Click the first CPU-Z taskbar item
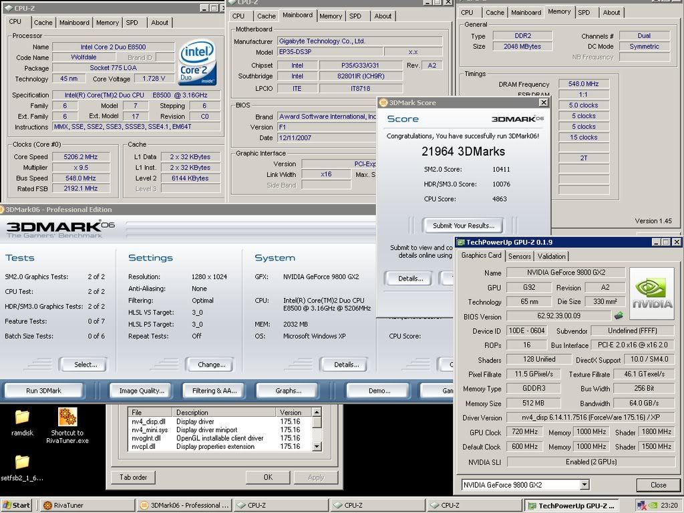Screen dimensions: 684x513 [x=280, y=506]
